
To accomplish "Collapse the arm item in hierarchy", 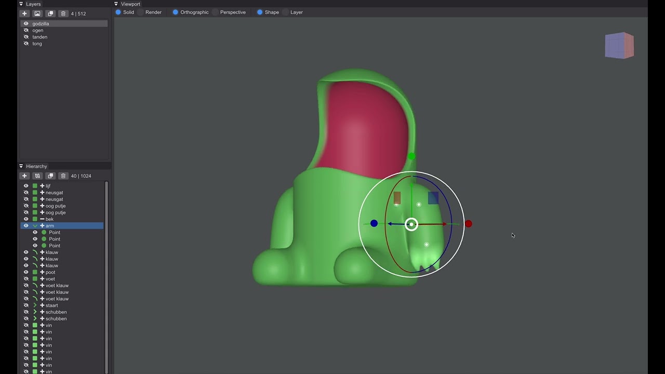I will 35,226.
